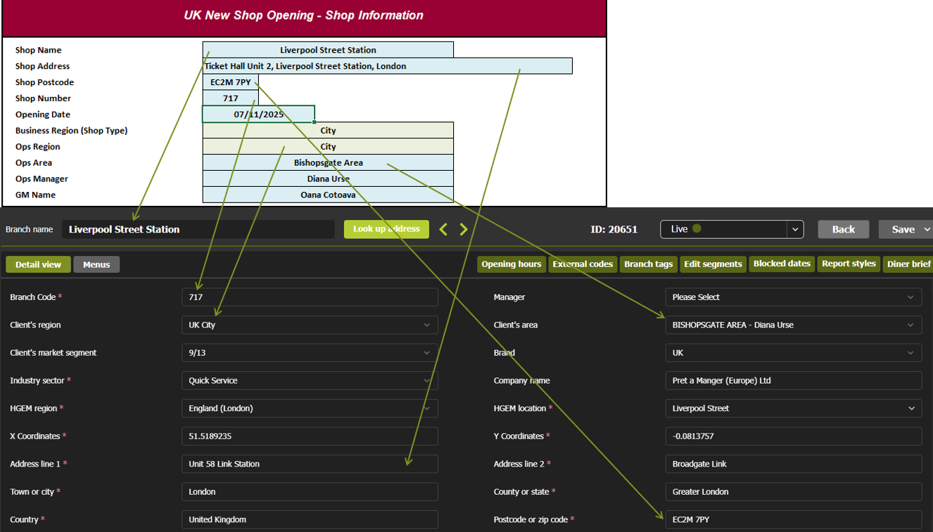Open the Report styles section
Screen dimensions: 933x532
(849, 264)
